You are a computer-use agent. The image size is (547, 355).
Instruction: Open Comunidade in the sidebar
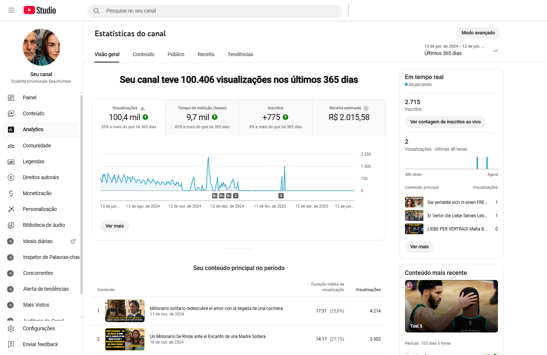click(x=41, y=146)
